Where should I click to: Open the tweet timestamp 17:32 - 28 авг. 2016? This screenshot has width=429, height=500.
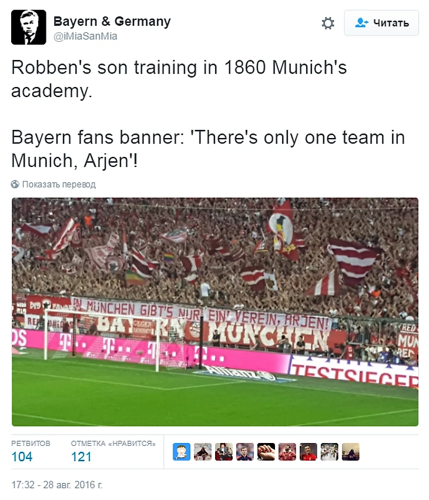57,485
